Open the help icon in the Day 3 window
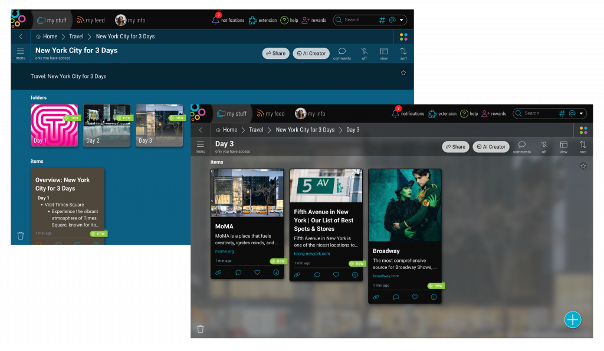 click(465, 113)
